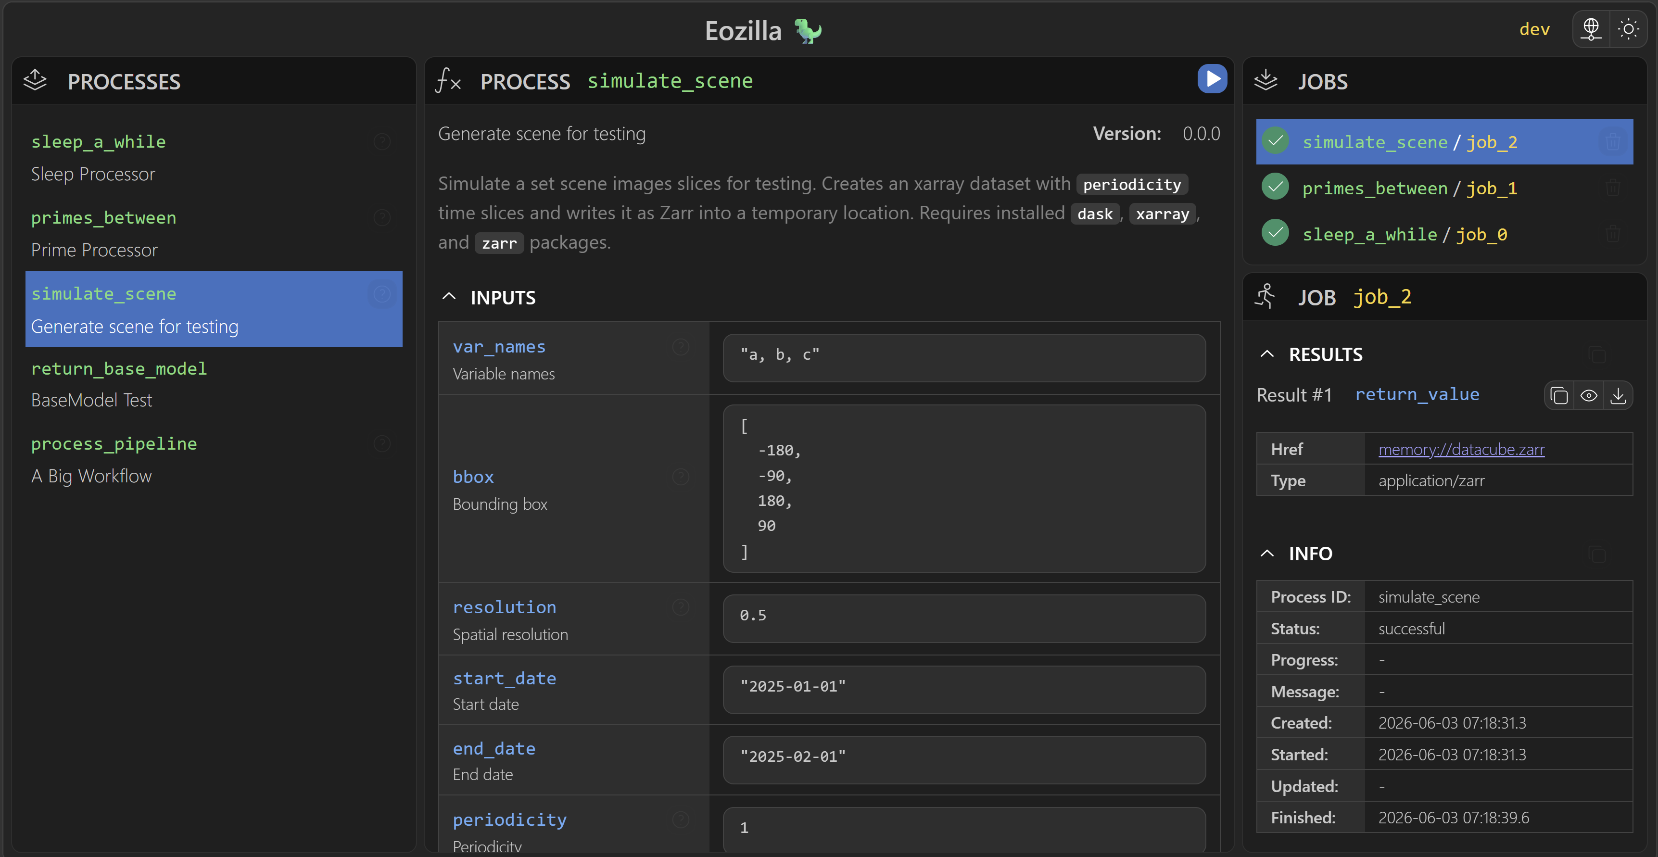Select the simulate_scene process entry
Screen dimensions: 1658x857
coord(214,310)
